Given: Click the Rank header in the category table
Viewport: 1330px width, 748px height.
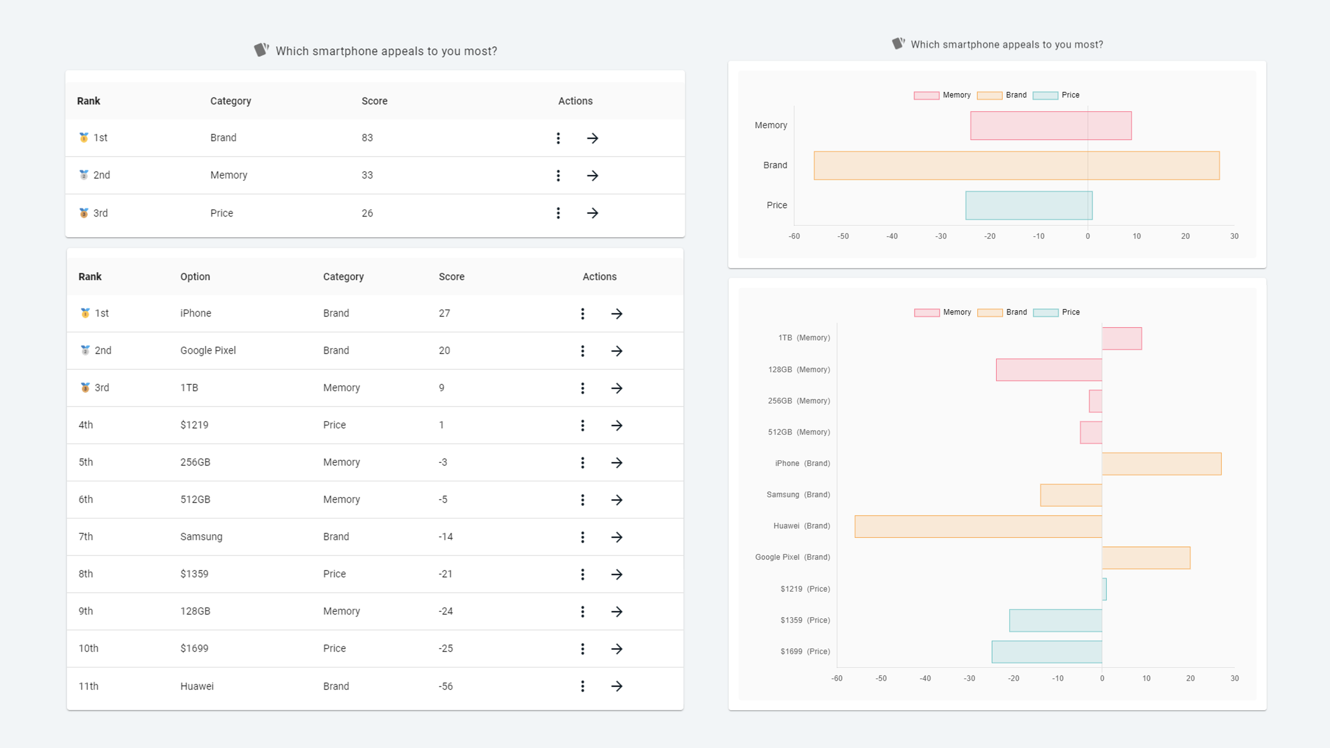Looking at the screenshot, I should pos(88,101).
